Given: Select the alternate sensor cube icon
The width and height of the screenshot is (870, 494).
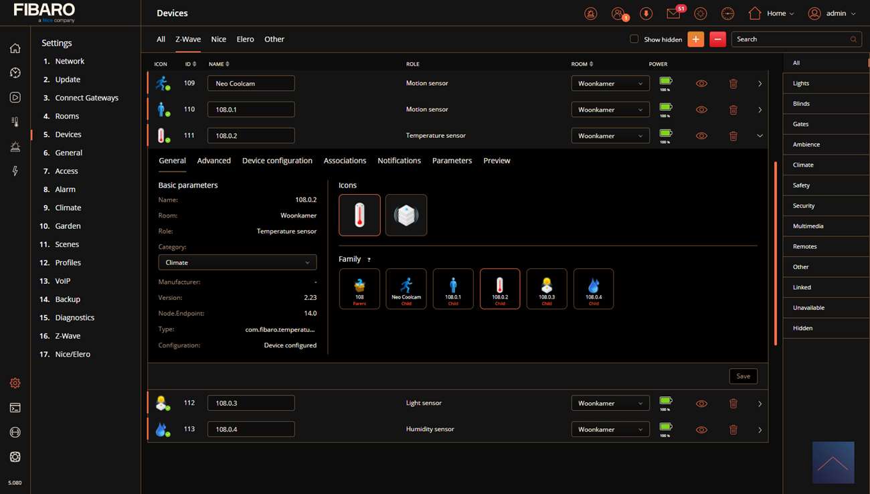Looking at the screenshot, I should [x=406, y=215].
